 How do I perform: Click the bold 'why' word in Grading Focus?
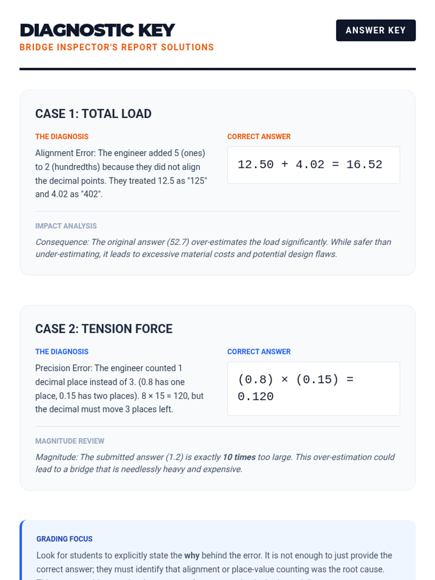[192, 556]
